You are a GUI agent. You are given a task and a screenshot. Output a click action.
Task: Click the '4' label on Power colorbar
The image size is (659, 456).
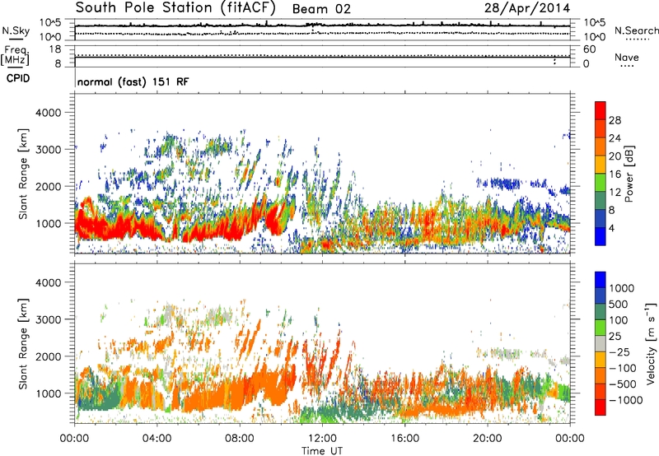pyautogui.click(x=611, y=228)
